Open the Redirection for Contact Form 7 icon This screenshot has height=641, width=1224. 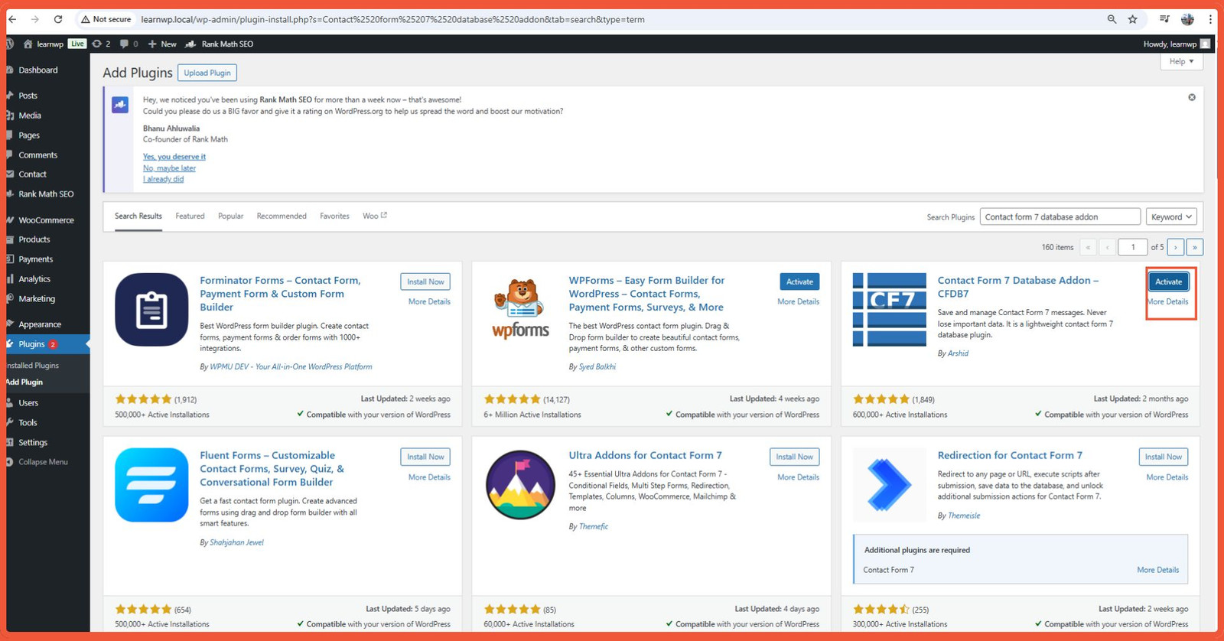pos(890,485)
